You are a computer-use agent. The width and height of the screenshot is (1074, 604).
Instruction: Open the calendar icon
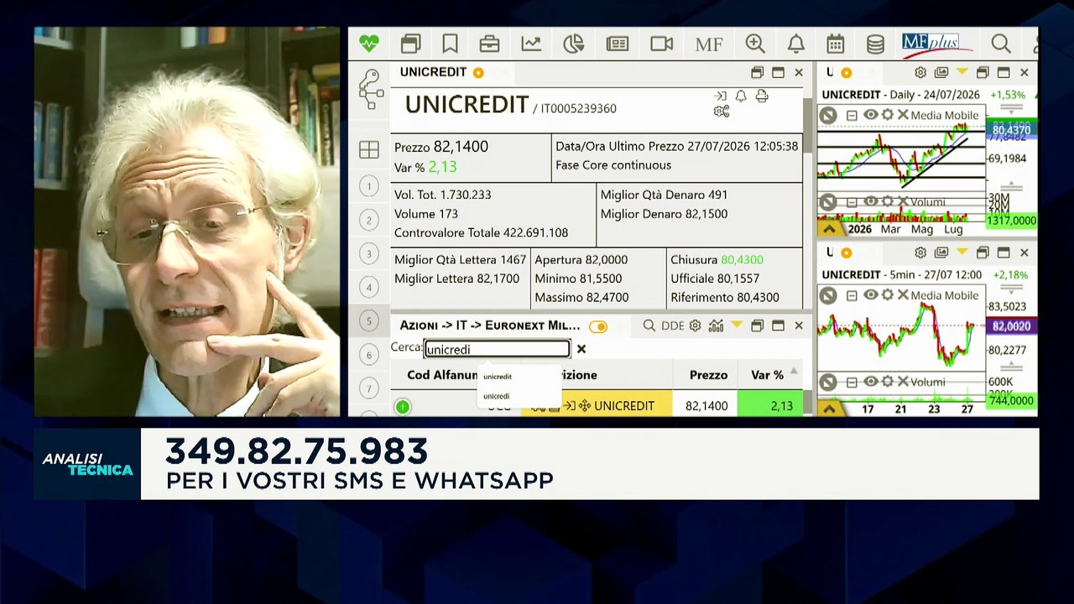(x=835, y=44)
